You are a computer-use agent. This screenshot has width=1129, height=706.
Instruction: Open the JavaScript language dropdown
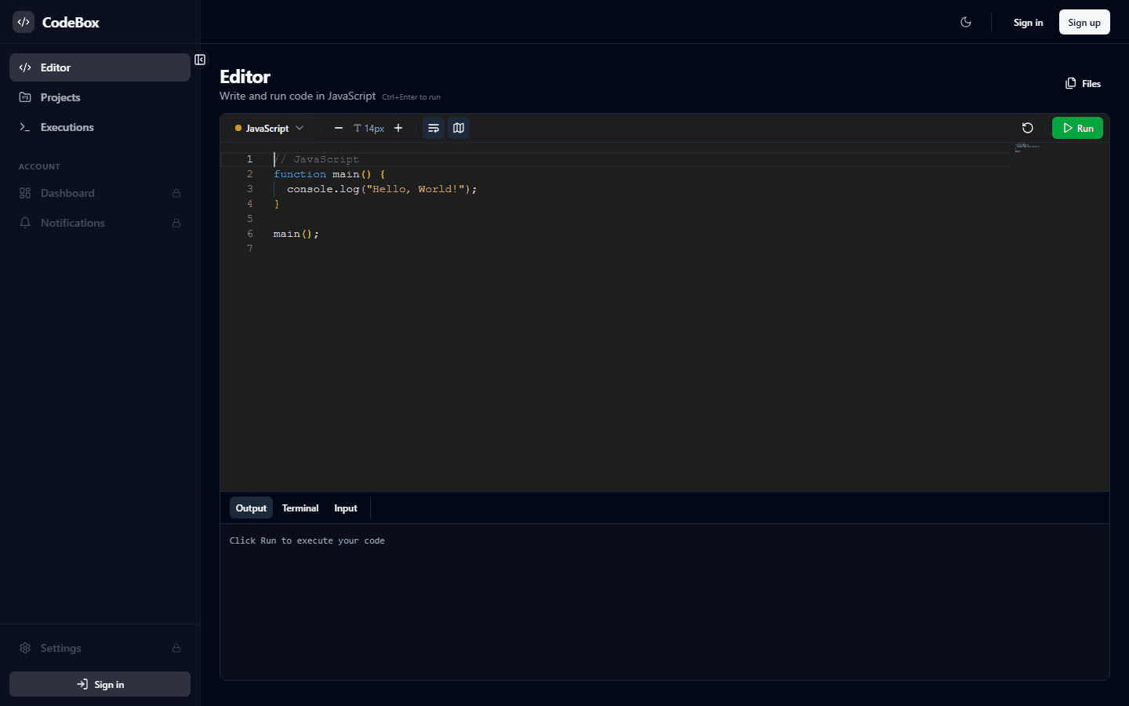tap(269, 128)
